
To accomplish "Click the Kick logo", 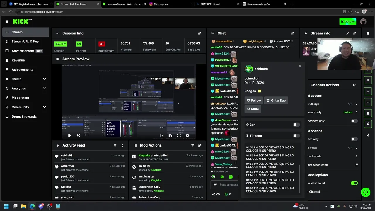I will pyautogui.click(x=22, y=21).
